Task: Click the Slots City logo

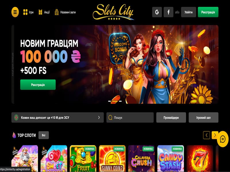Action: 113,12
